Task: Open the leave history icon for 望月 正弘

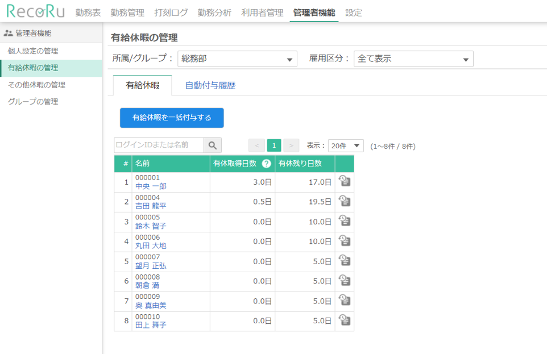Action: point(345,261)
